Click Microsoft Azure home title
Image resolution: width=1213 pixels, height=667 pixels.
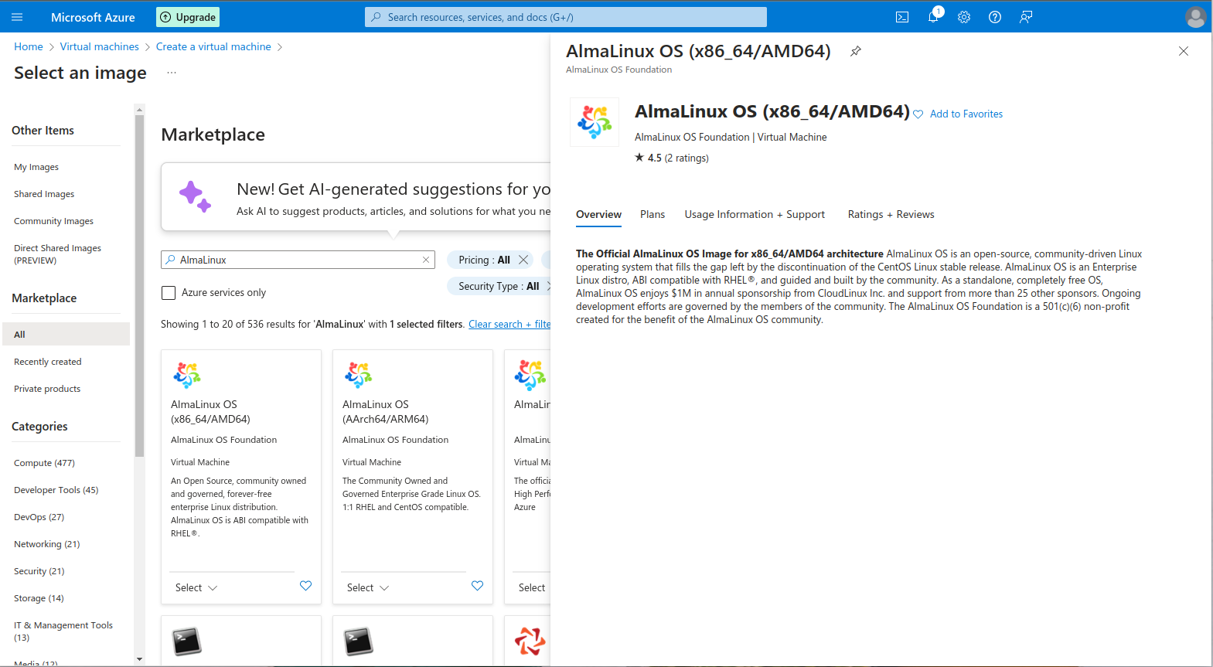[x=93, y=17]
